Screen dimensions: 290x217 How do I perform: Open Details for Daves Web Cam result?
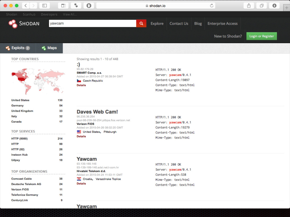[81, 136]
